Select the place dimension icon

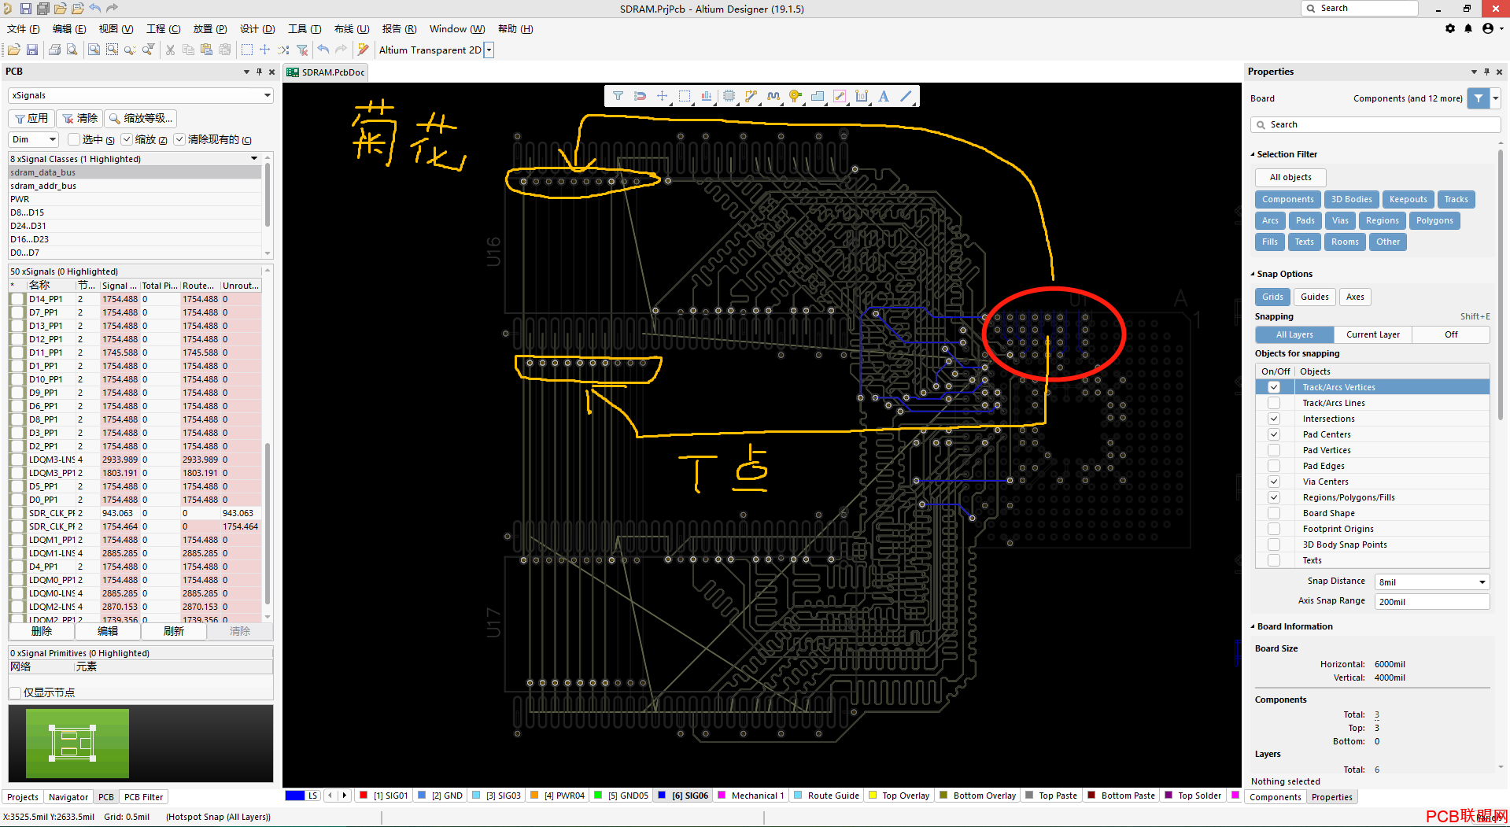point(862,96)
